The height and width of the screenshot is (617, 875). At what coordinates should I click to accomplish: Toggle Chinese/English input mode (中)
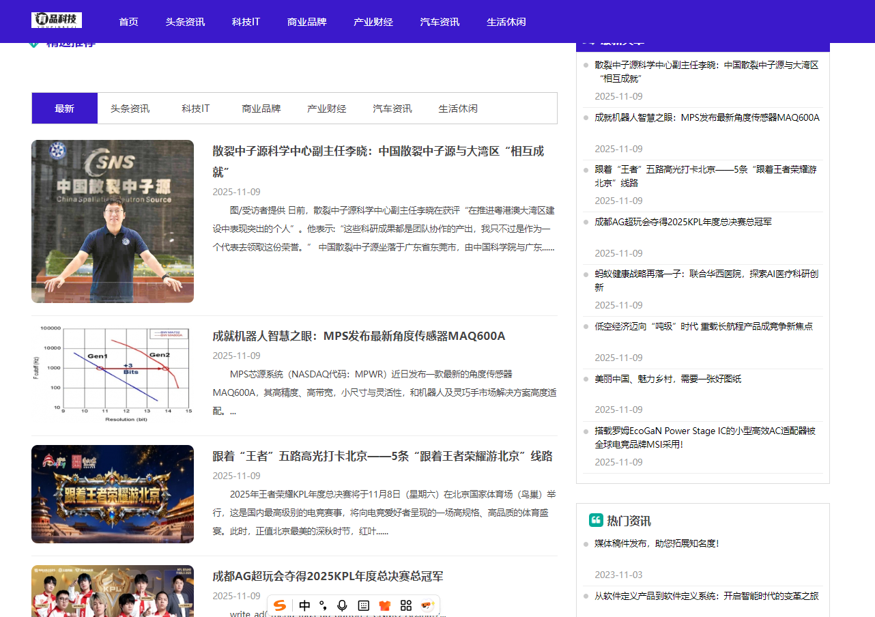click(x=304, y=605)
